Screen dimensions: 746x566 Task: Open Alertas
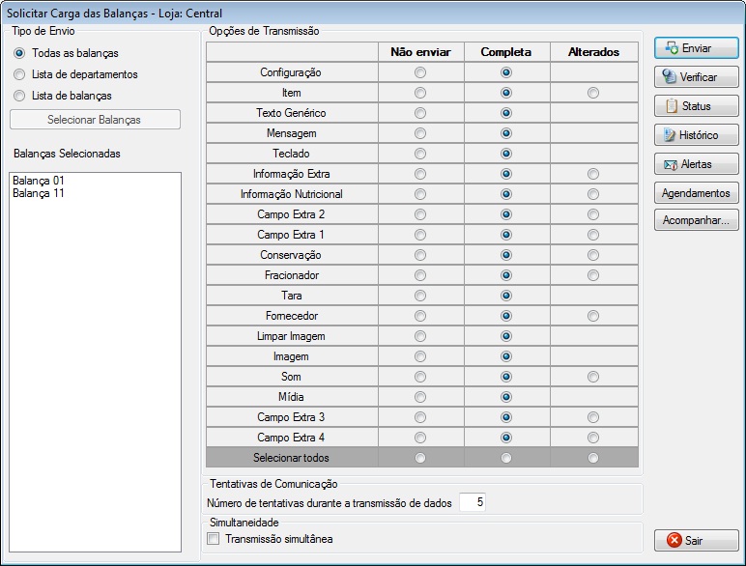(x=696, y=164)
